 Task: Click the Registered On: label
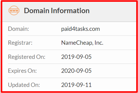27,57
